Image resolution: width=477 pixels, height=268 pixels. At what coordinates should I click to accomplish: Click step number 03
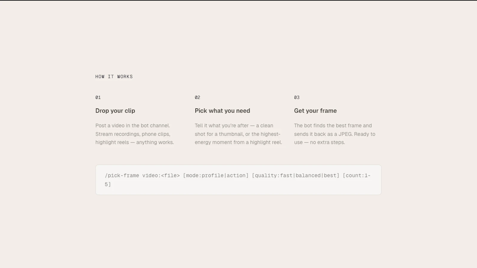[x=297, y=97]
